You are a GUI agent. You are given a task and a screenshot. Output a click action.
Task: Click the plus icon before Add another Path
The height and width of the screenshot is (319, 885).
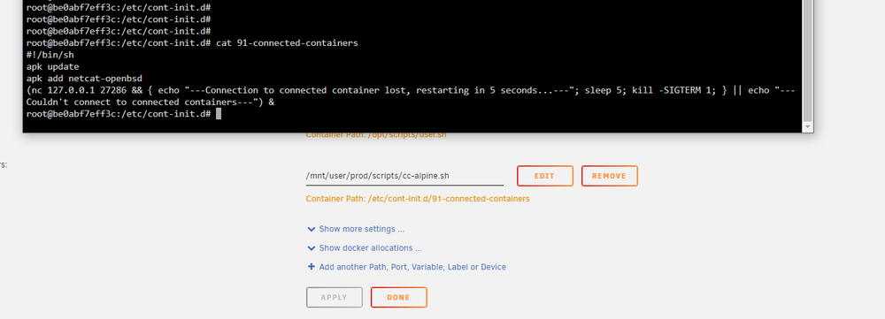coord(311,267)
